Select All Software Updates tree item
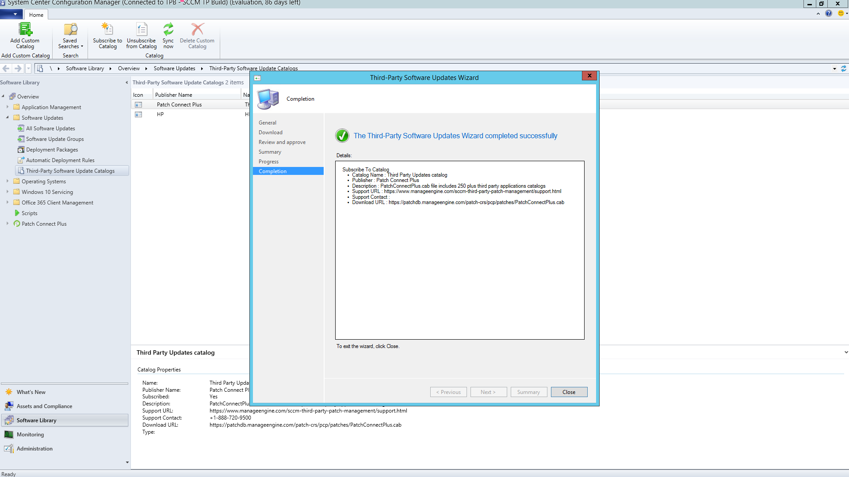 pyautogui.click(x=50, y=129)
